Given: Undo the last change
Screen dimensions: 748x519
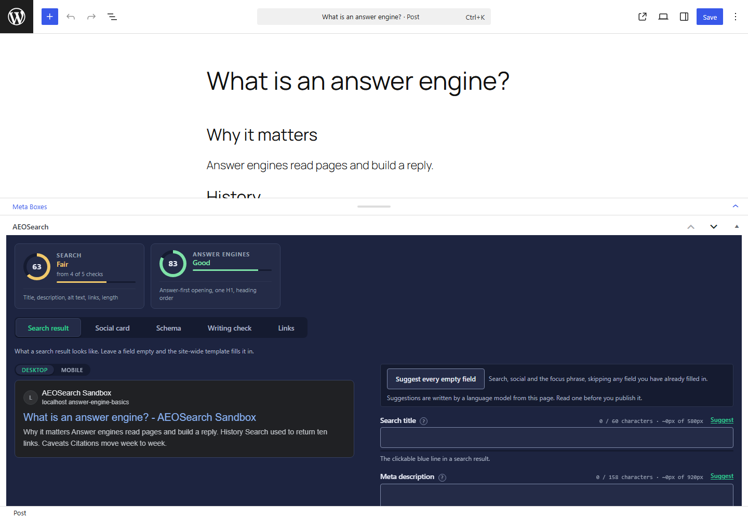Looking at the screenshot, I should (x=71, y=17).
